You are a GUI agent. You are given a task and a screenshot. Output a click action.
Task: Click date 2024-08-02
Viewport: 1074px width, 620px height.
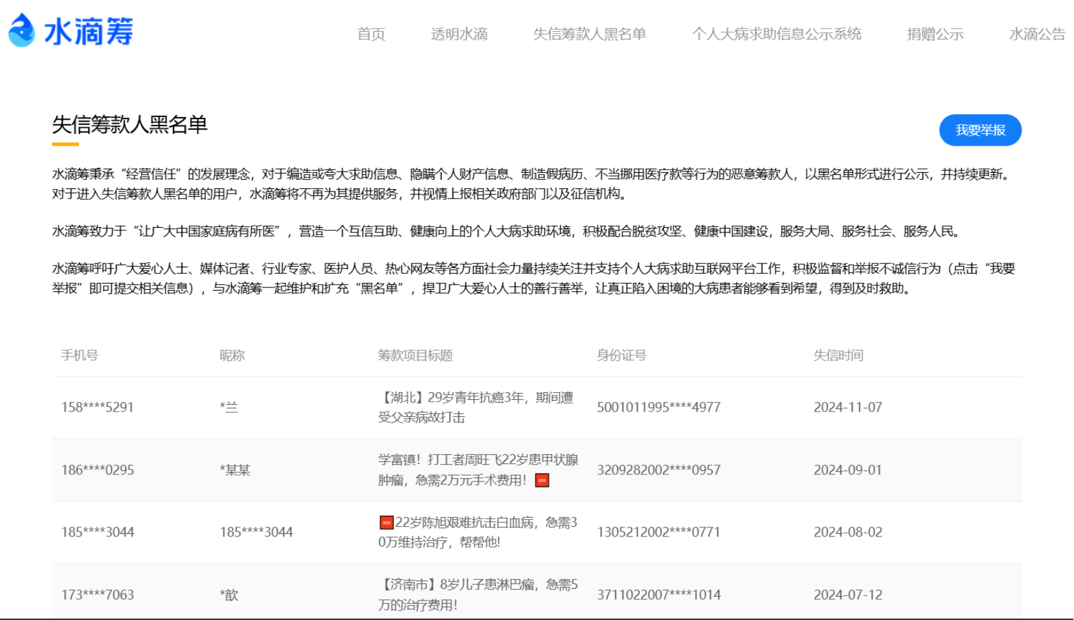(x=848, y=532)
